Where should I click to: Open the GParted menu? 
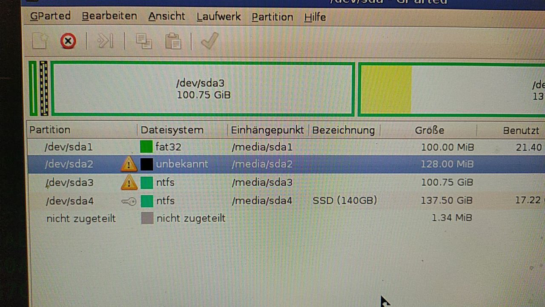click(x=50, y=17)
